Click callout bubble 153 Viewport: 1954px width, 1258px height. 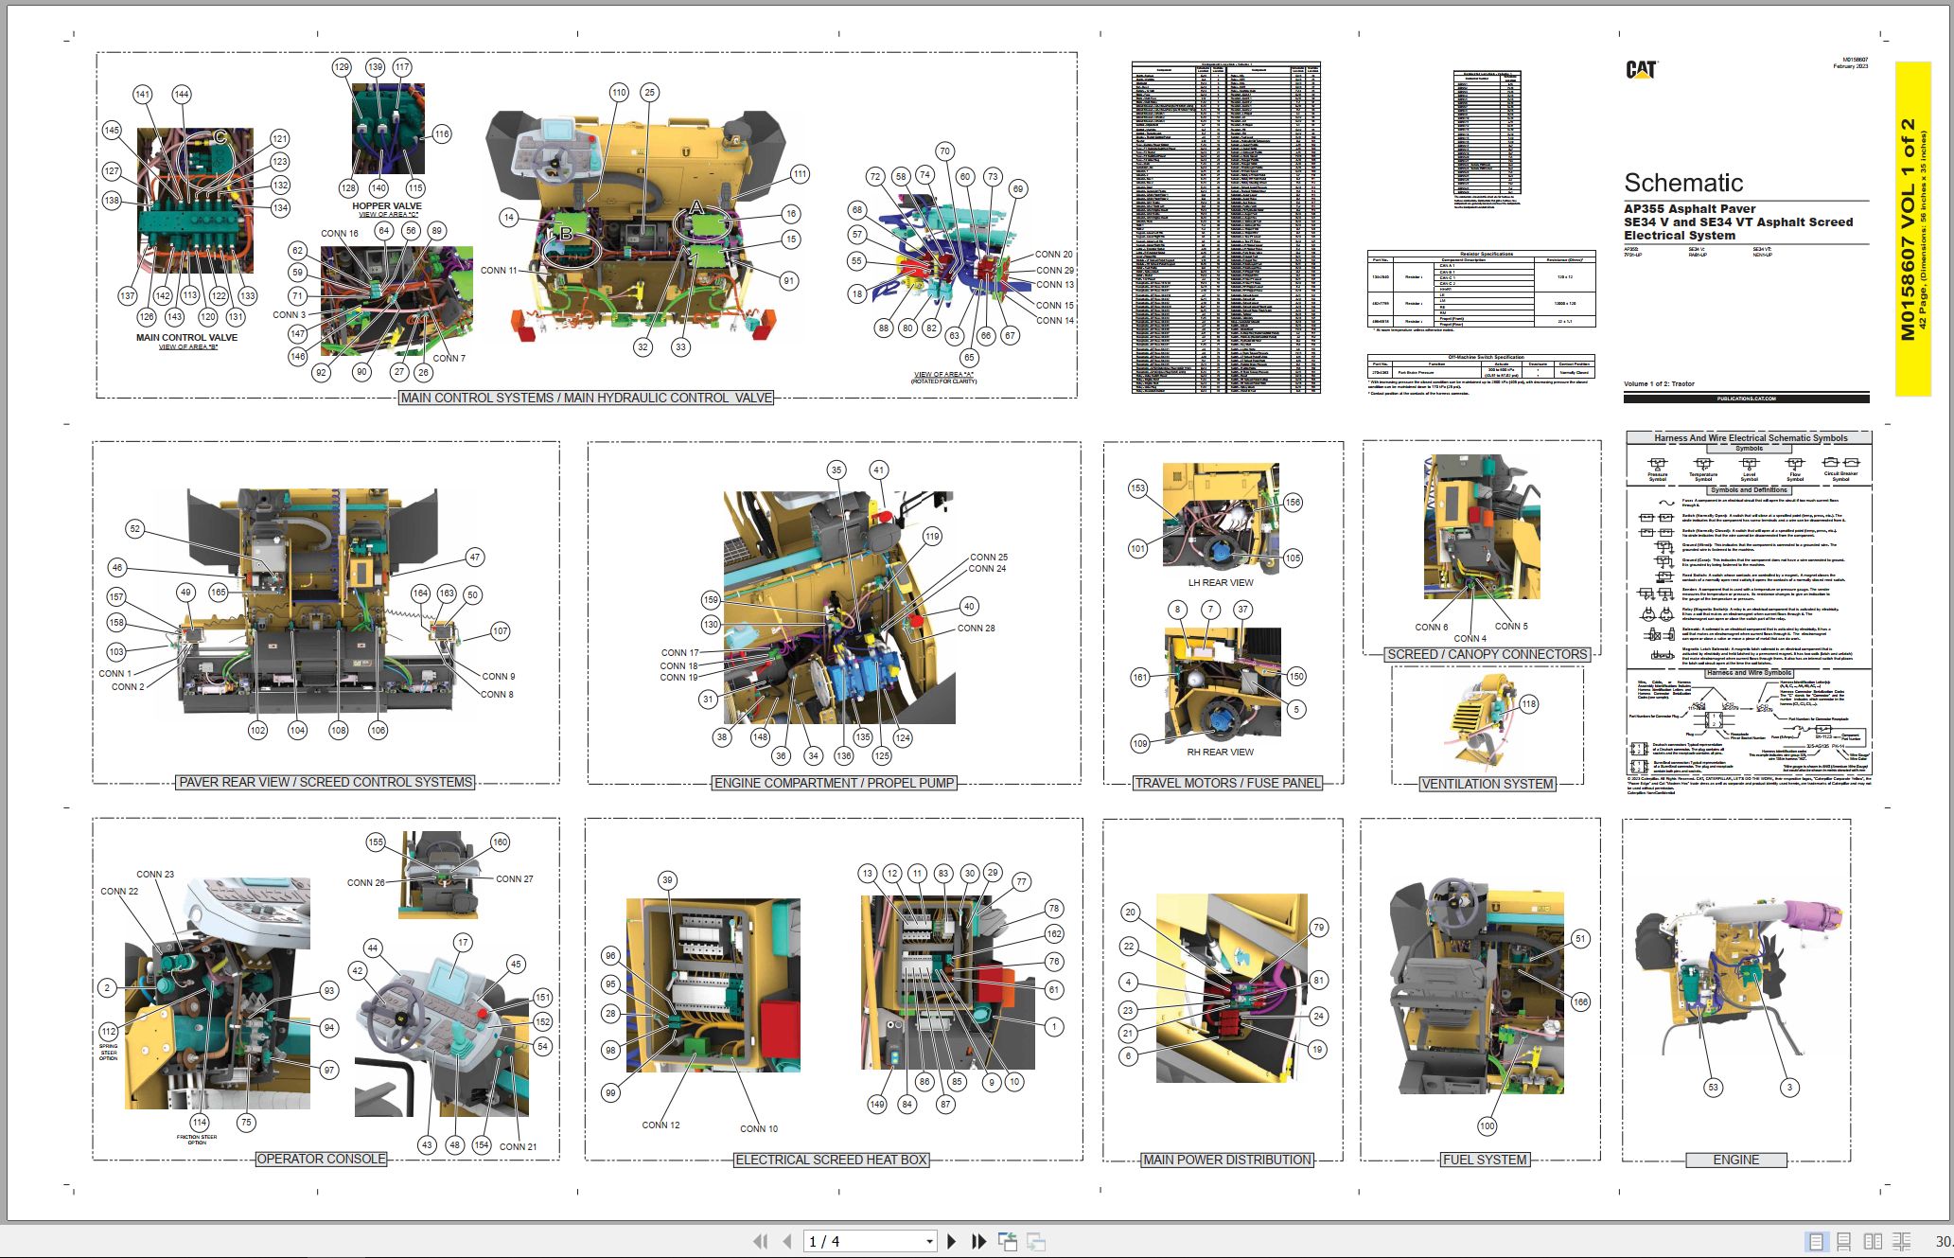1137,488
